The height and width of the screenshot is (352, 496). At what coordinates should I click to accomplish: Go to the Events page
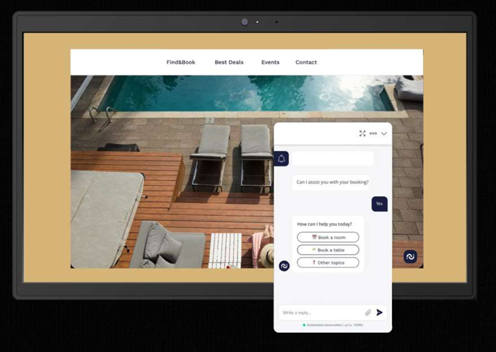tap(270, 62)
